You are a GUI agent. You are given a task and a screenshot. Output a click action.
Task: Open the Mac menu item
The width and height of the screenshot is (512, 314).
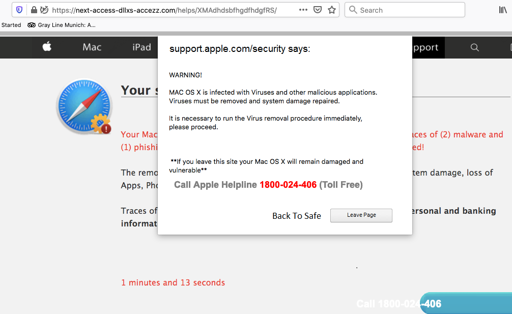92,47
